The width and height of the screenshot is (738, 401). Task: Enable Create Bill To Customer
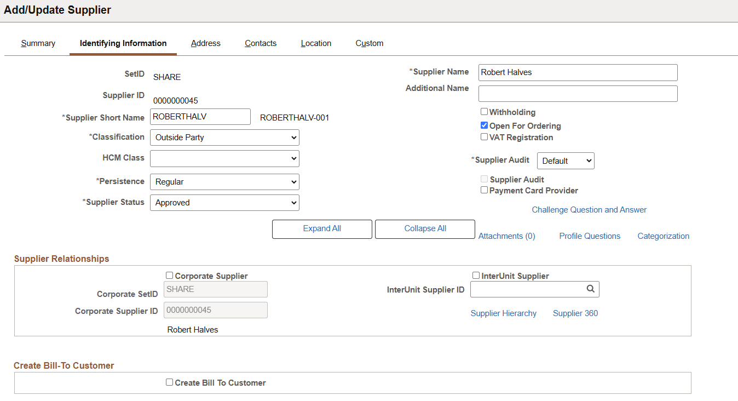tap(170, 382)
